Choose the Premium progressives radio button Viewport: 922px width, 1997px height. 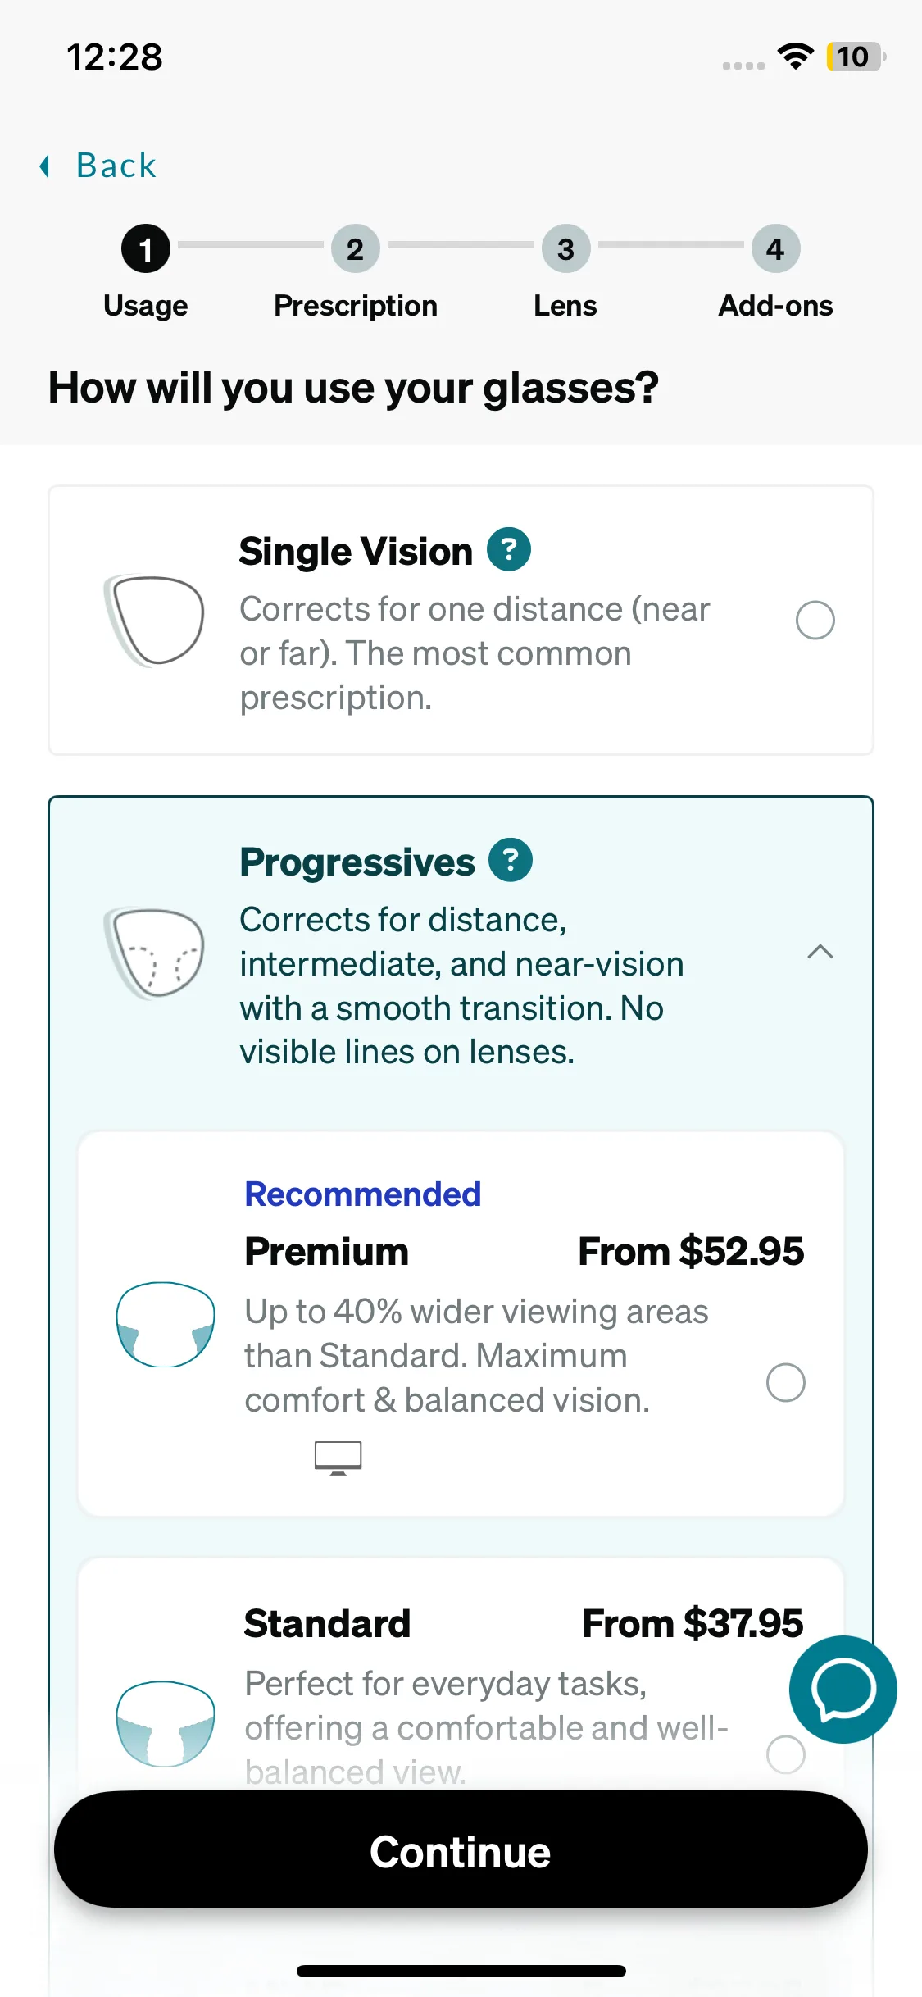[x=785, y=1383]
